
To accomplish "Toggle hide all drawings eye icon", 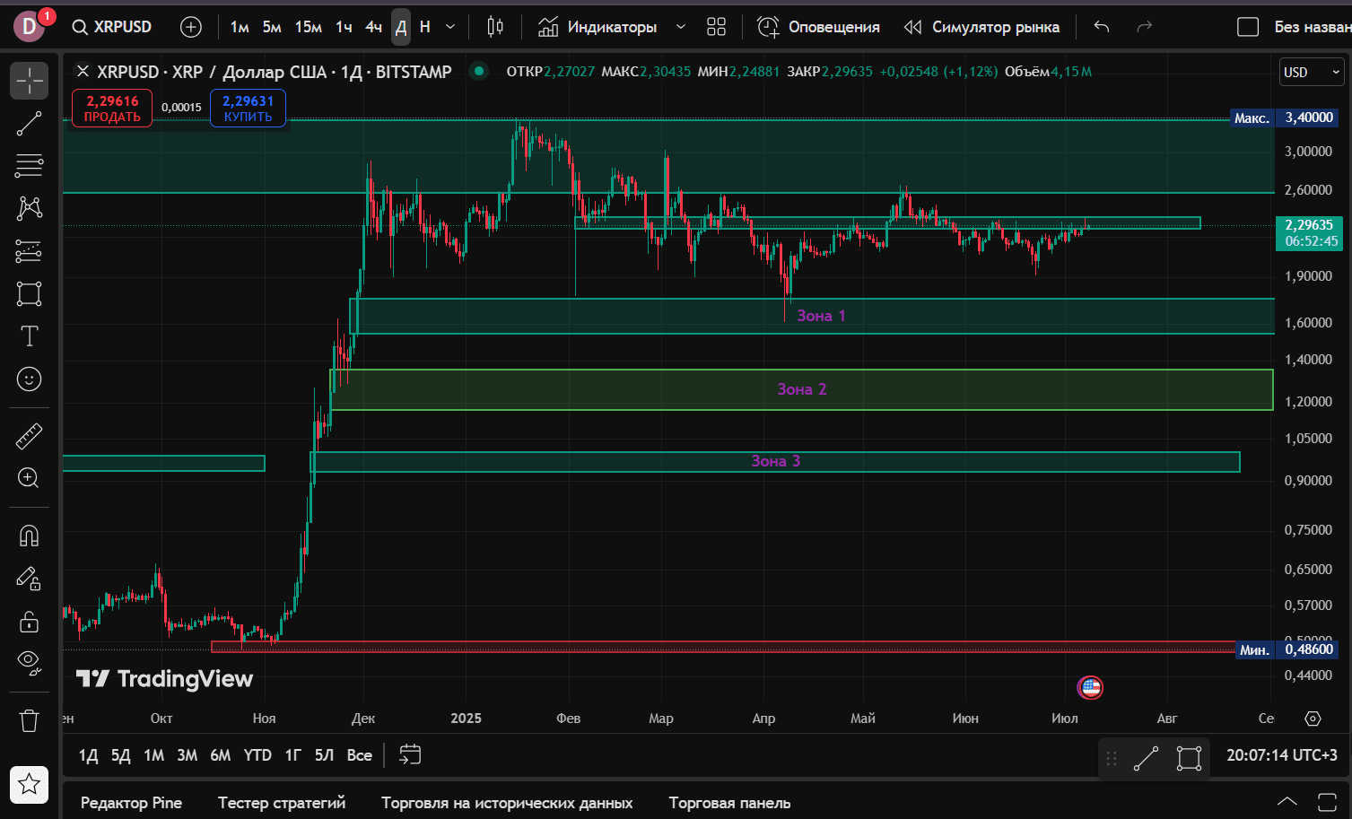I will click(x=29, y=663).
